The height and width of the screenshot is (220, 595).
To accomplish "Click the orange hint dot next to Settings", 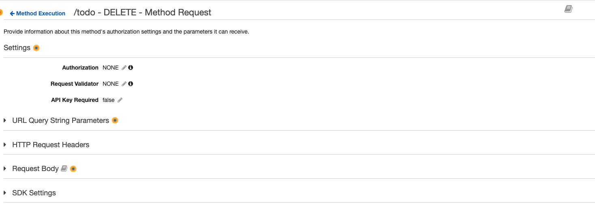I will 36,48.
